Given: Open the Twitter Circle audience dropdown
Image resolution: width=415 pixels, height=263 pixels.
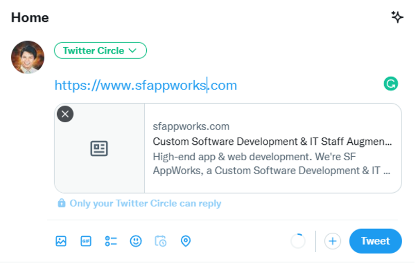Looking at the screenshot, I should point(100,50).
